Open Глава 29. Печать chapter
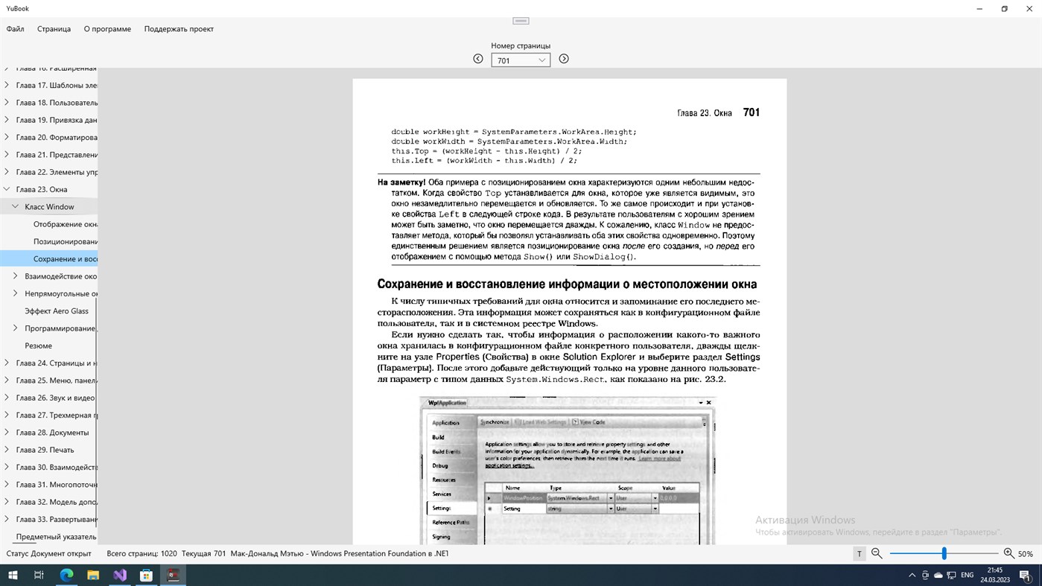Screen dimensions: 1042x586 45,450
